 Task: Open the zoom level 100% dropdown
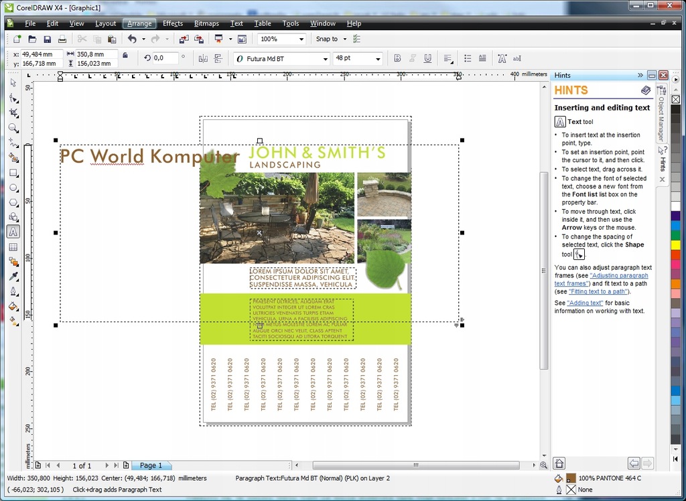tap(300, 39)
